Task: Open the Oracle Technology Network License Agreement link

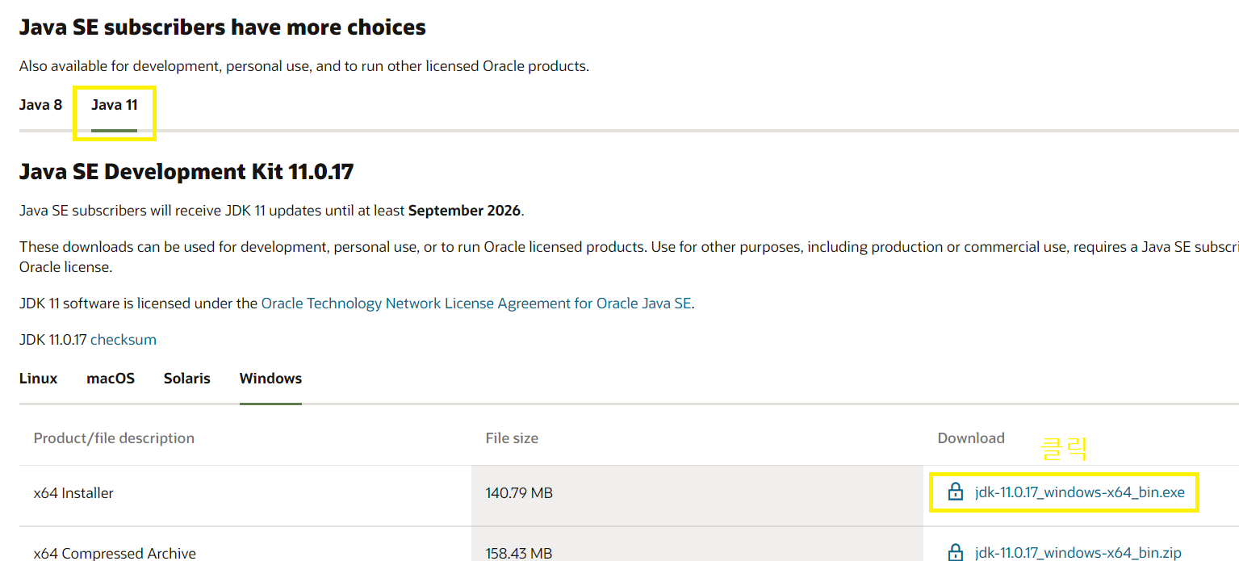Action: pyautogui.click(x=476, y=304)
